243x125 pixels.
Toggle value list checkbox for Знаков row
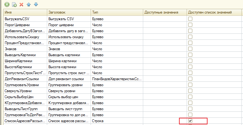click(x=190, y=49)
